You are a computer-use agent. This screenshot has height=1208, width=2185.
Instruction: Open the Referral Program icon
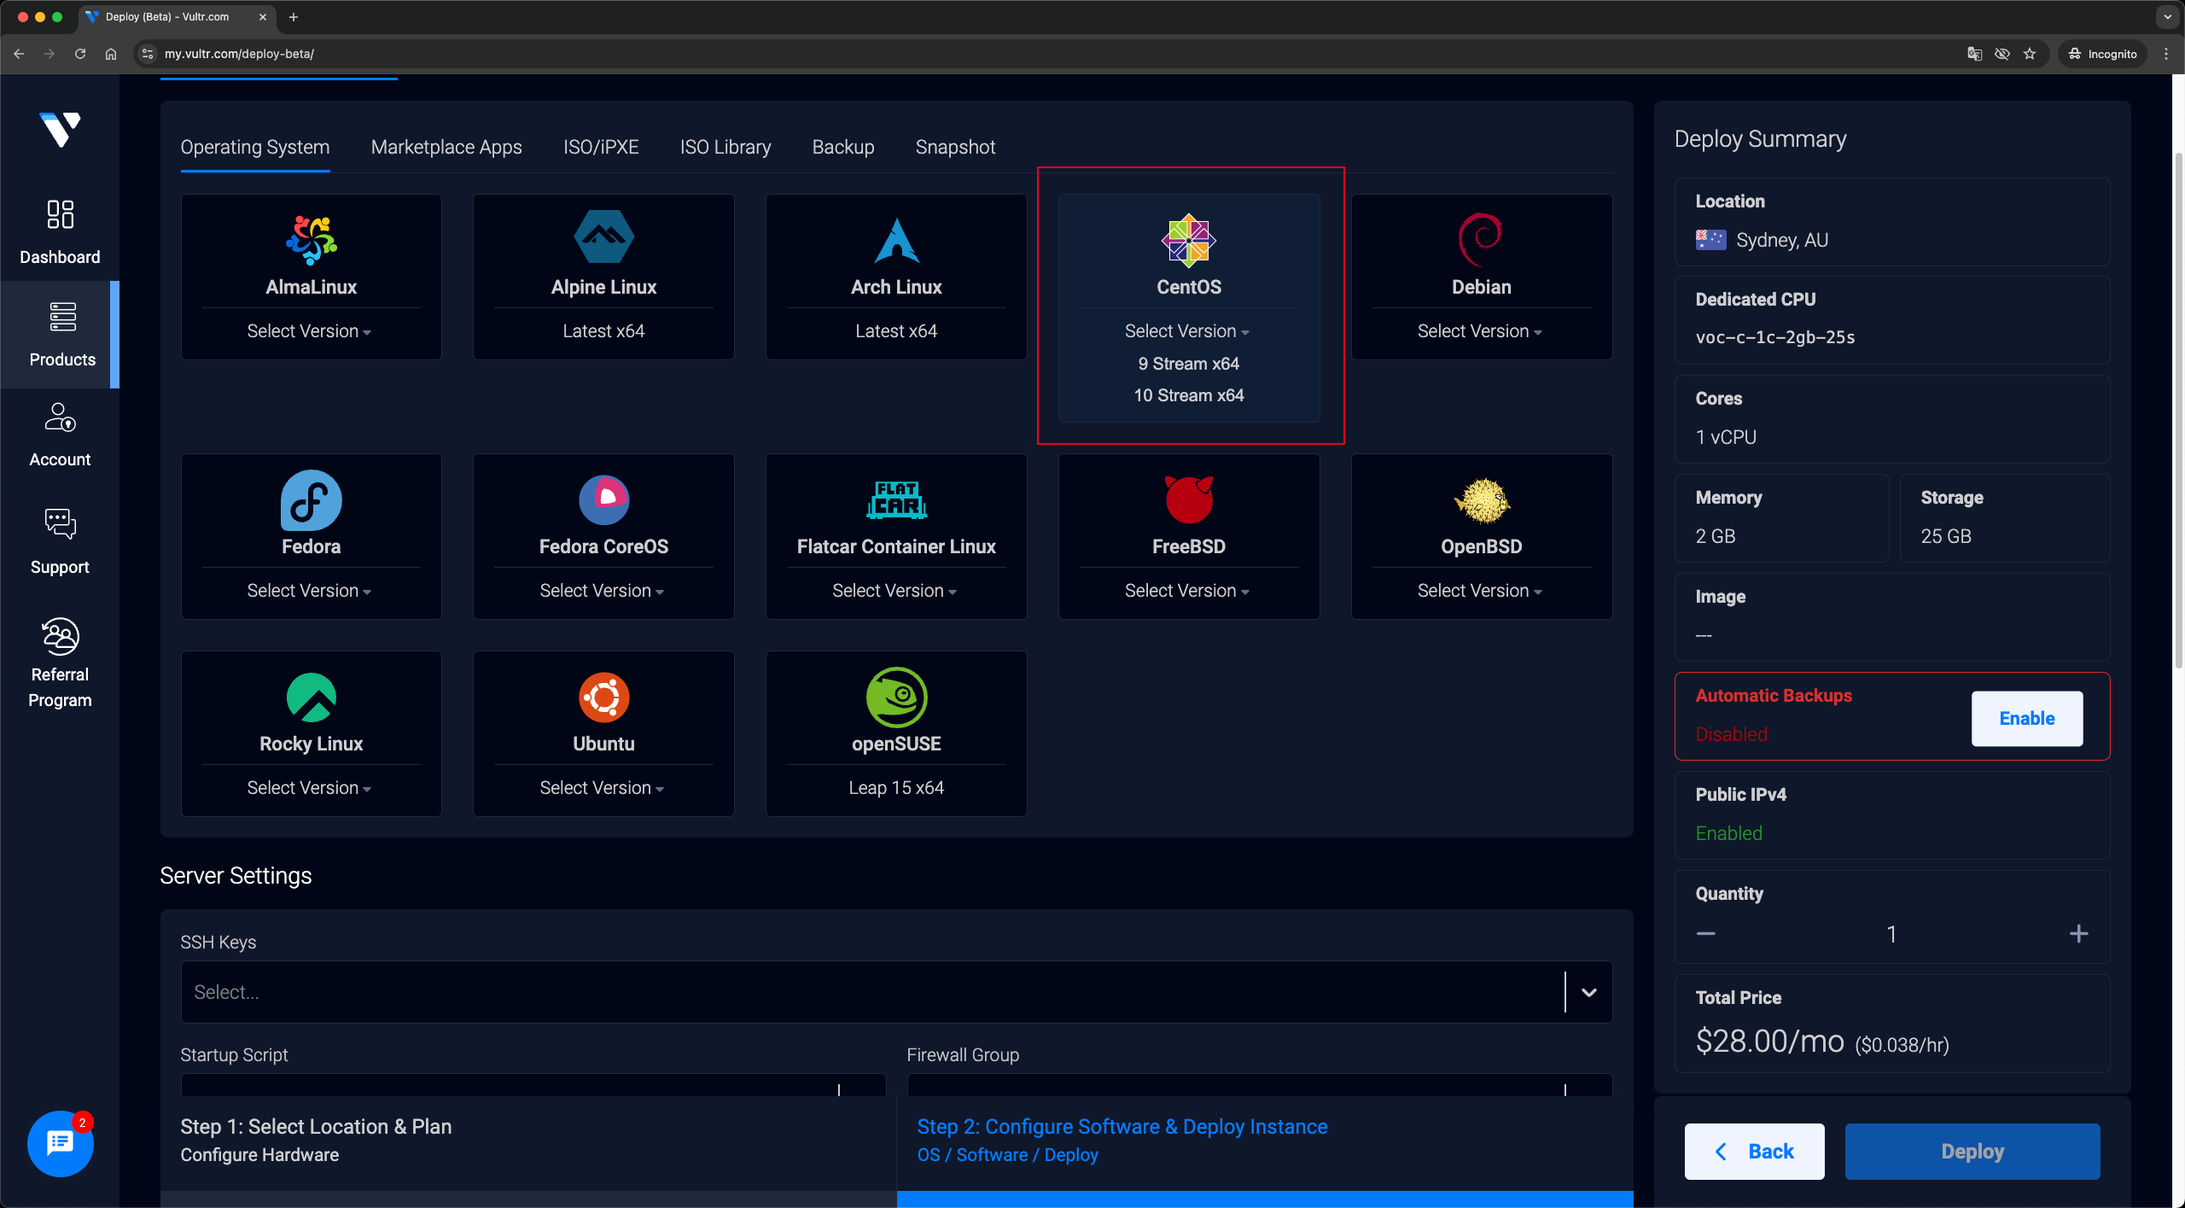tap(60, 636)
